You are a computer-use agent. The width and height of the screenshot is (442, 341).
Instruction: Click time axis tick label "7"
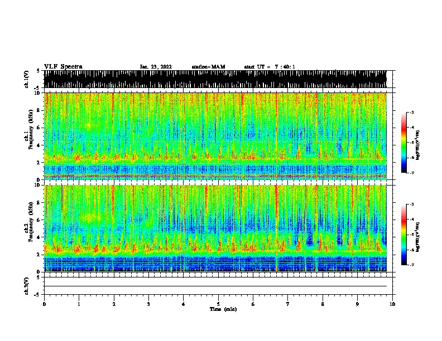click(x=288, y=304)
